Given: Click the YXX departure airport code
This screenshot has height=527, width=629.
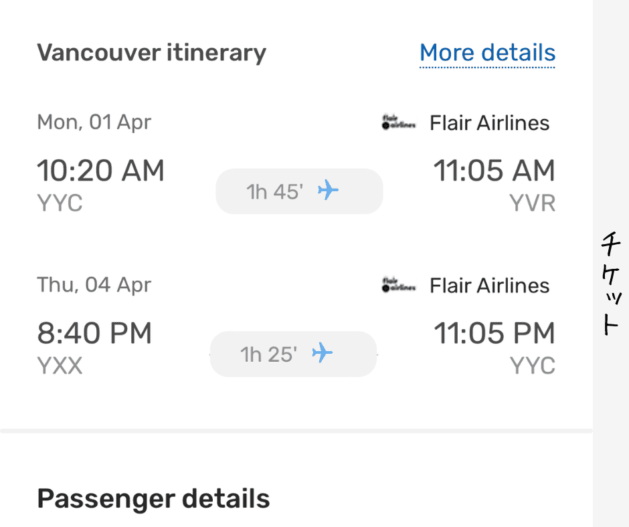Looking at the screenshot, I should (x=60, y=366).
